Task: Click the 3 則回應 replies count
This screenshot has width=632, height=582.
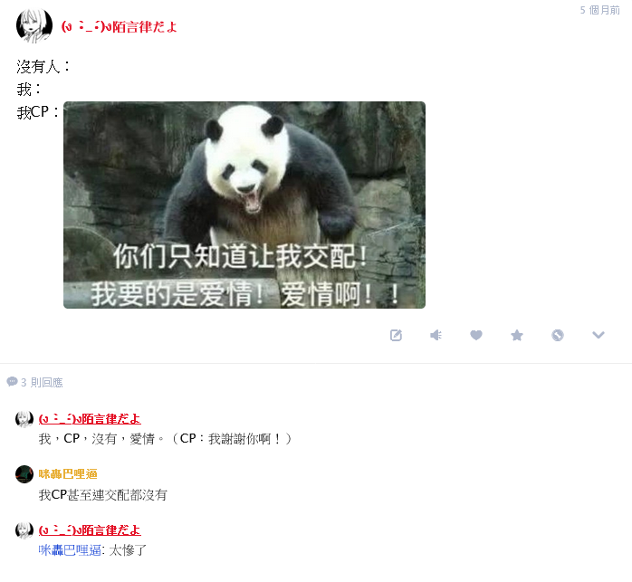Action: pos(42,382)
